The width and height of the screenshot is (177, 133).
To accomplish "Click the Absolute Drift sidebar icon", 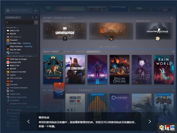I will pos(8,62).
